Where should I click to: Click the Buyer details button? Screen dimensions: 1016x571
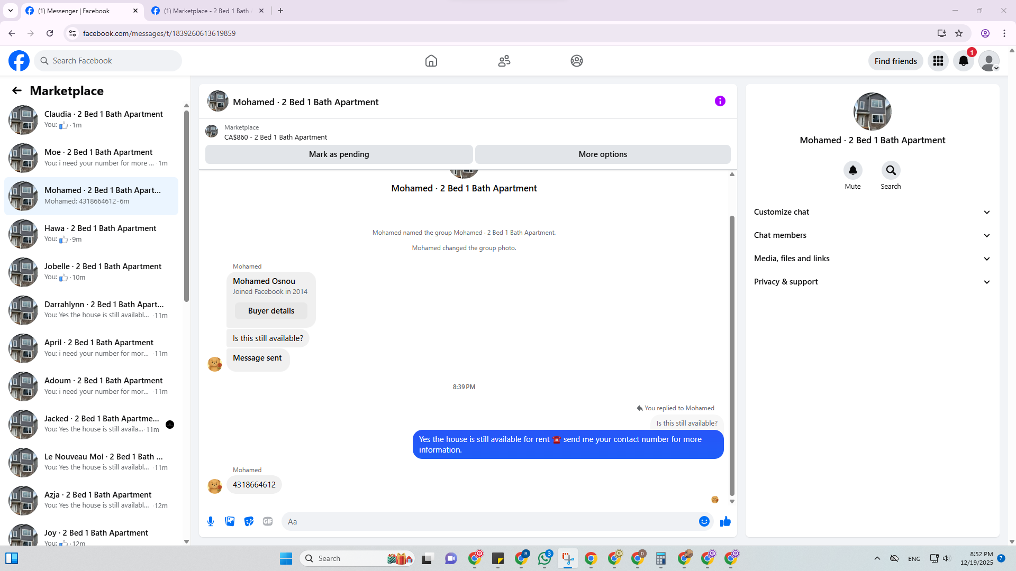point(271,311)
